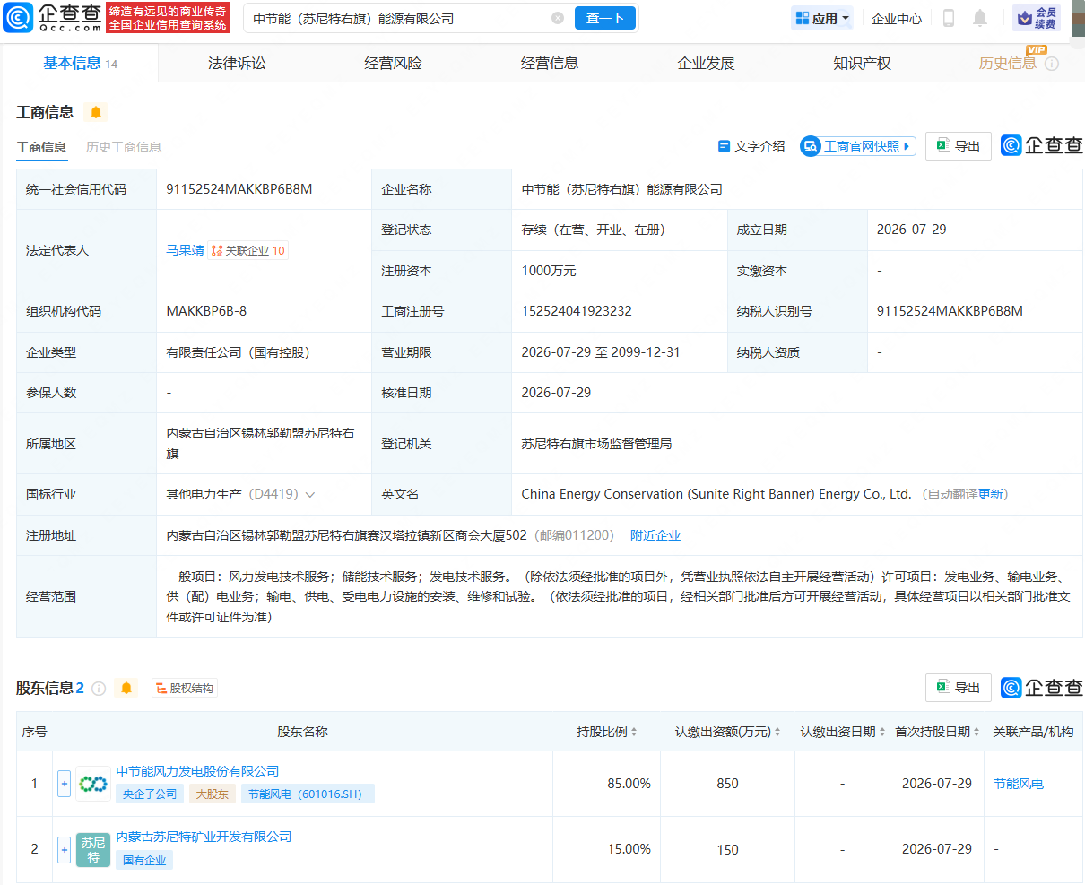Click the info icon beside 历史信息 tab
This screenshot has width=1085, height=885.
click(x=1052, y=64)
